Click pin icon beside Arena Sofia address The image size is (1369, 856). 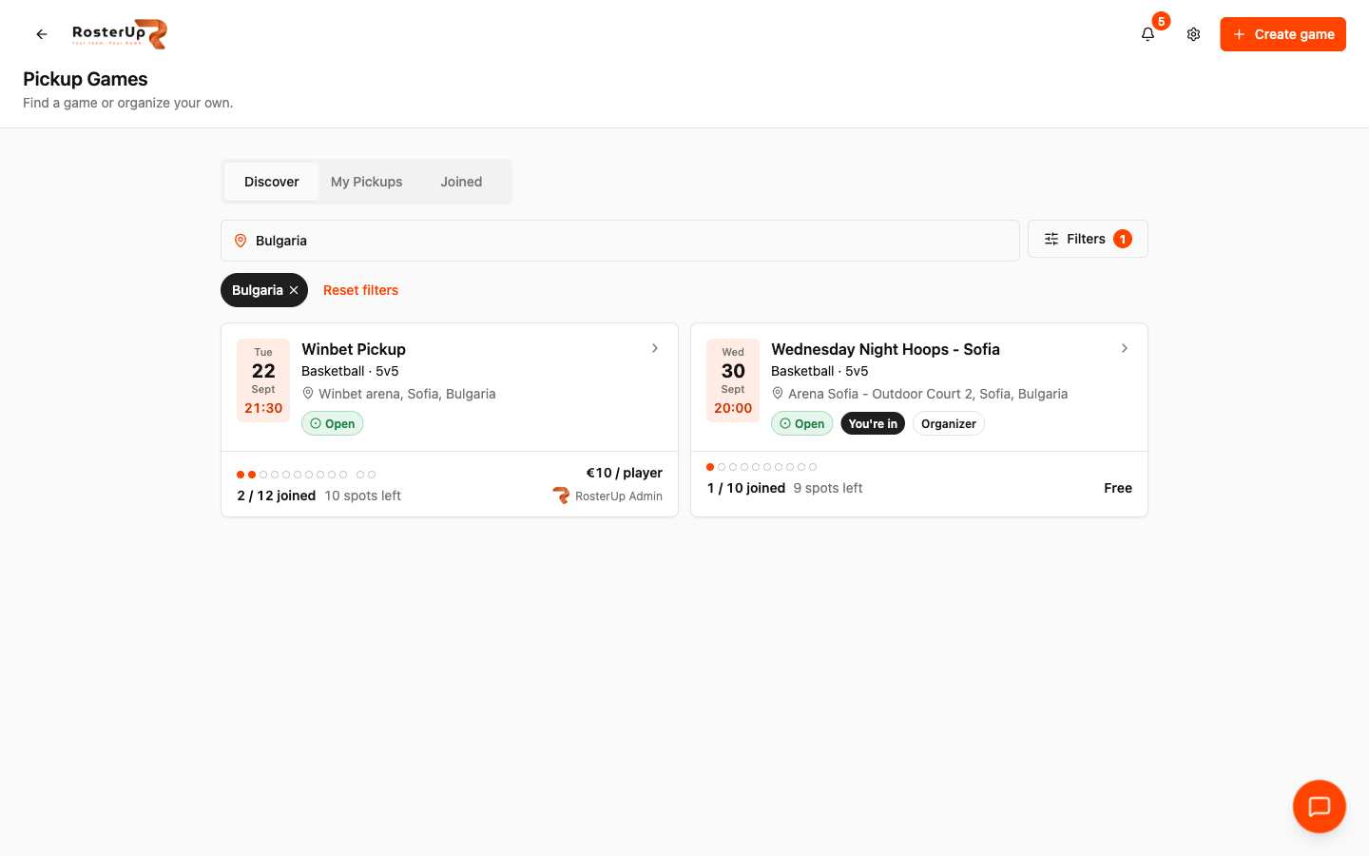click(x=778, y=394)
